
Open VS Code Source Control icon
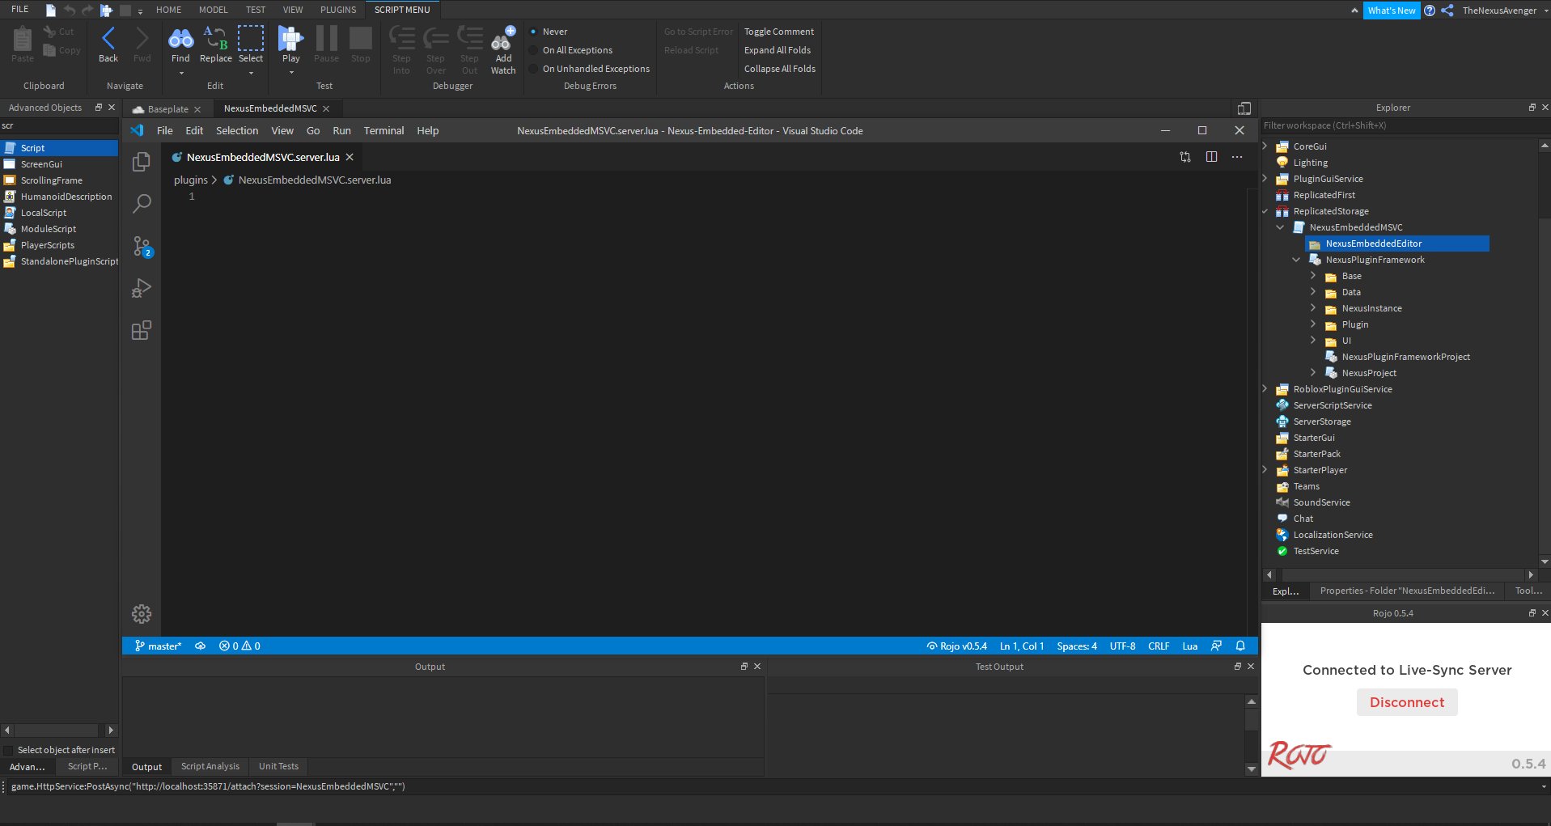pyautogui.click(x=142, y=246)
